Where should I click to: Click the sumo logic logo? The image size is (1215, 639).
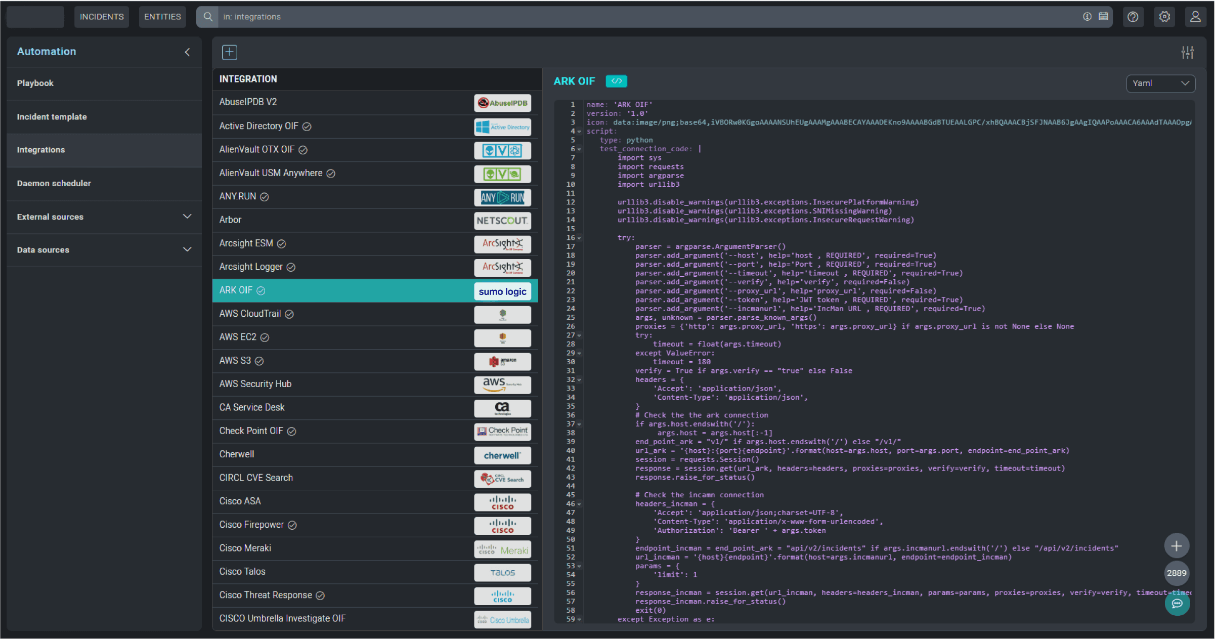click(x=503, y=291)
